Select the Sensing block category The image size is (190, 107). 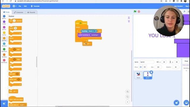(x=4, y=44)
